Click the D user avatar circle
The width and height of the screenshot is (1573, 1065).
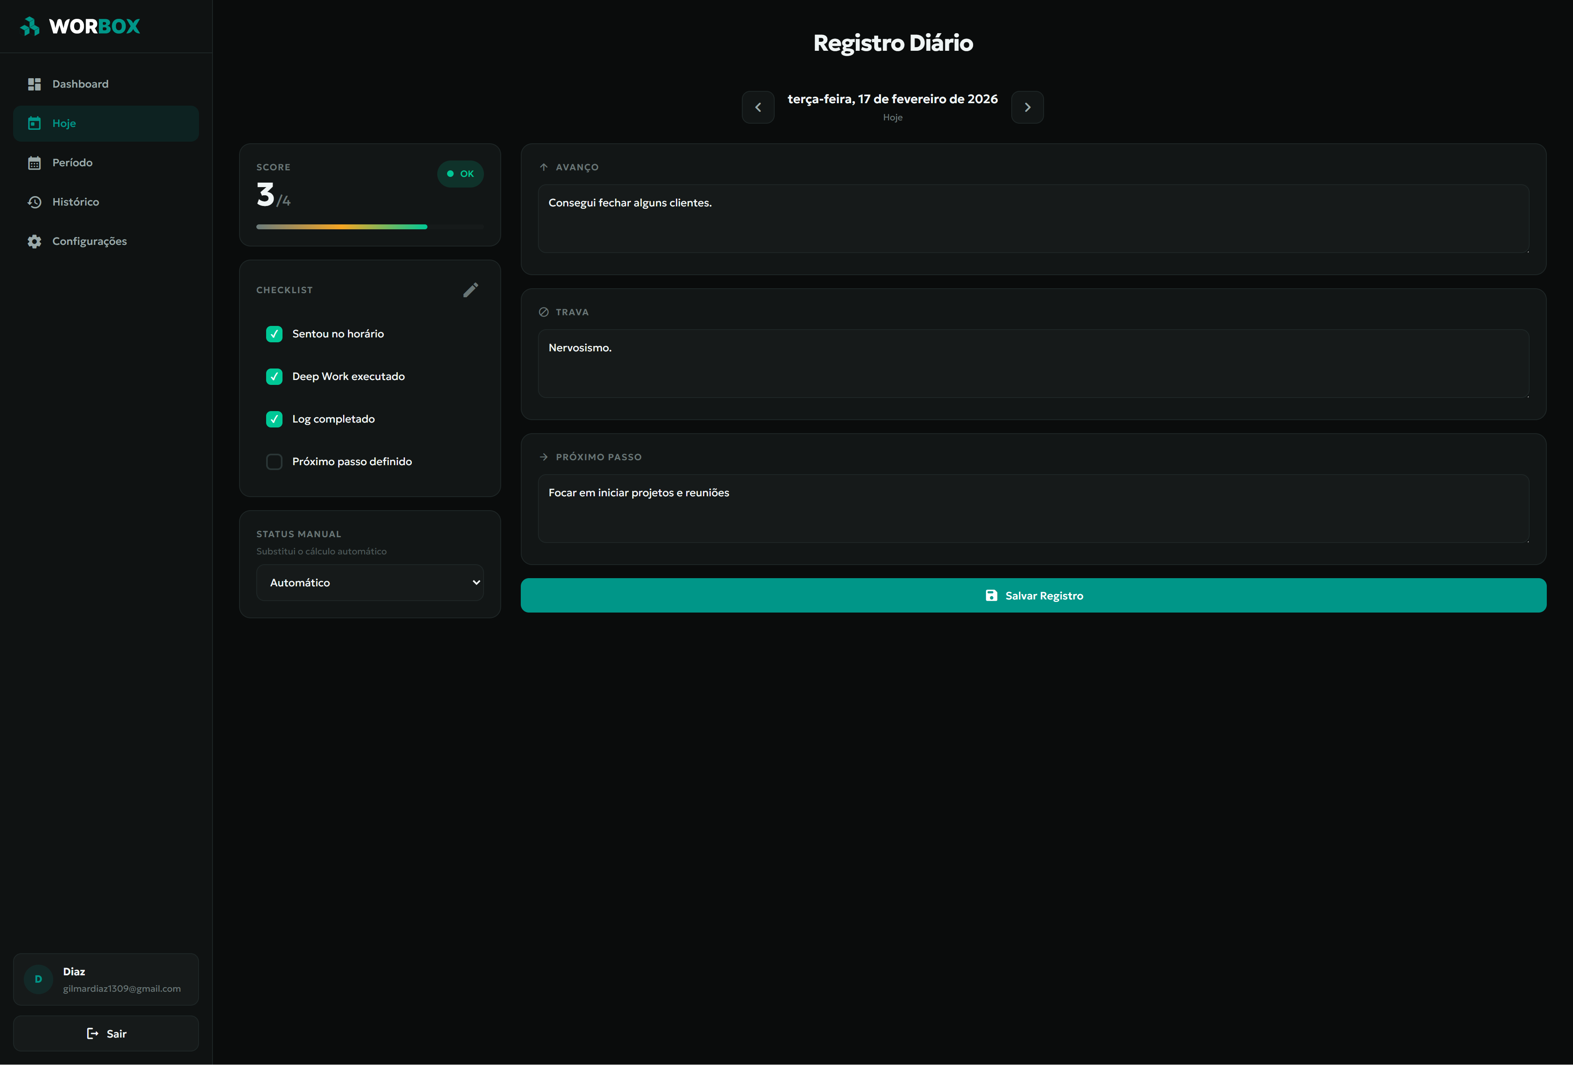[38, 979]
